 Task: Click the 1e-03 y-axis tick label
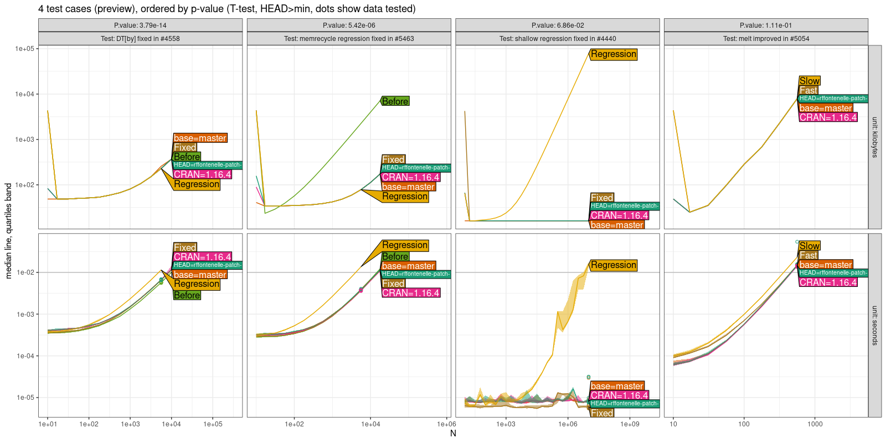pos(25,314)
